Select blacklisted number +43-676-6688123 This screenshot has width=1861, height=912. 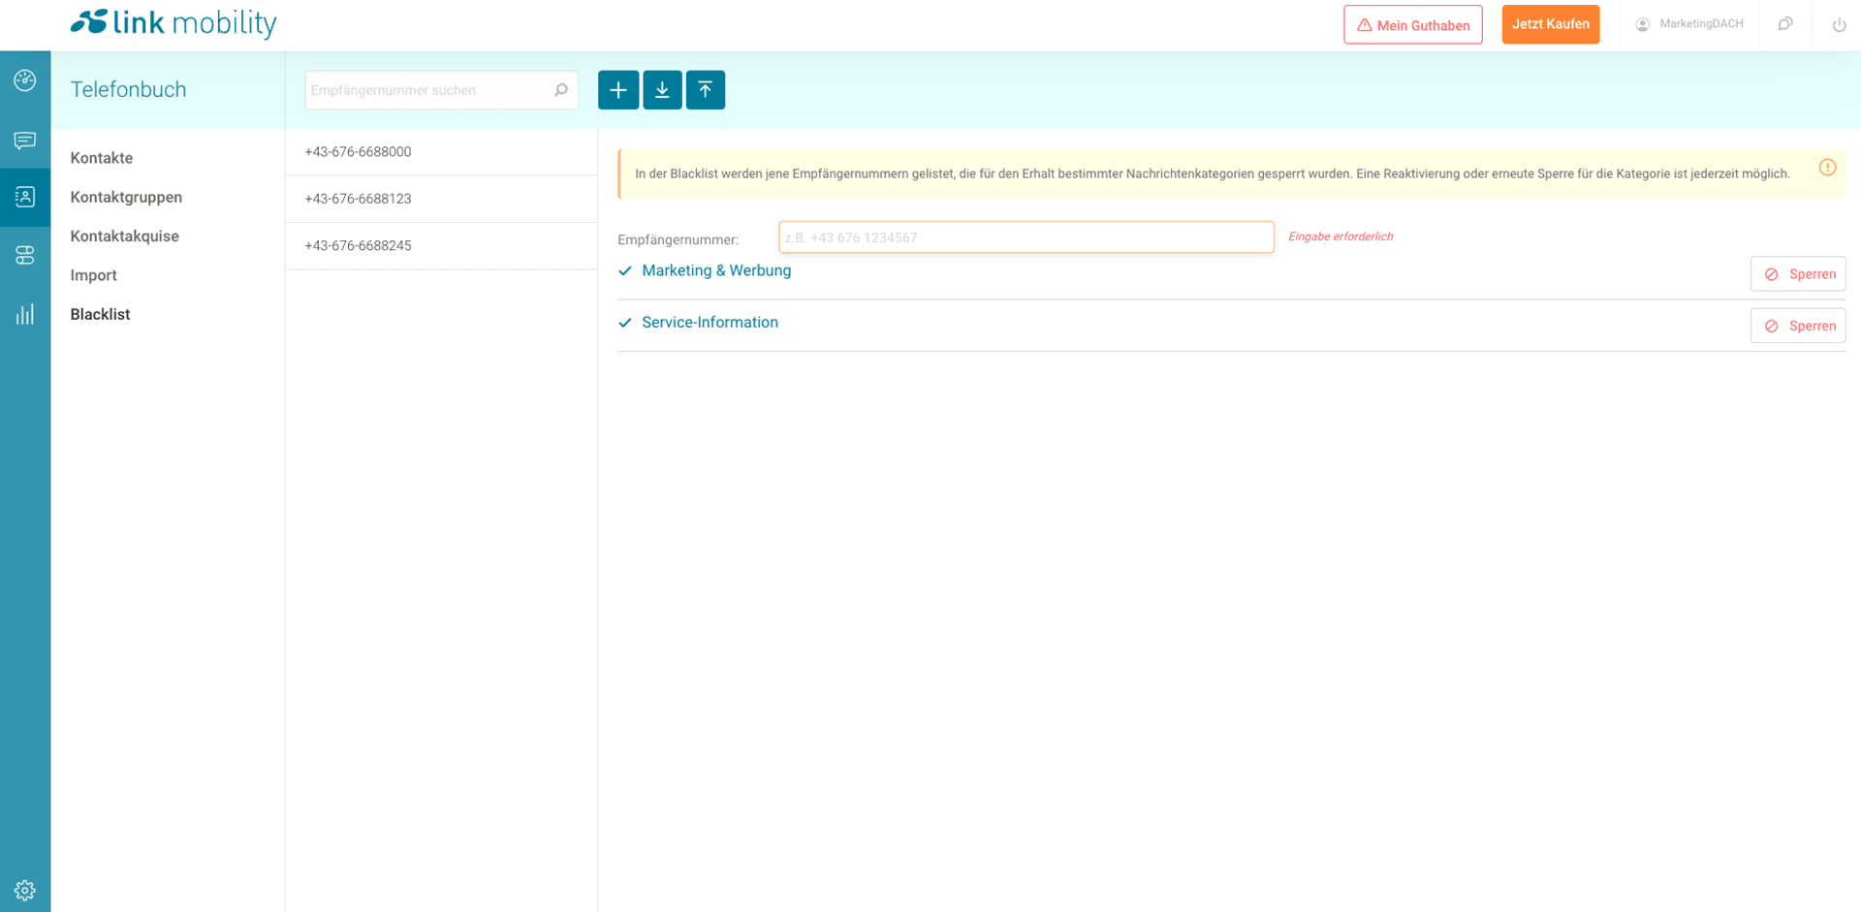pos(358,199)
